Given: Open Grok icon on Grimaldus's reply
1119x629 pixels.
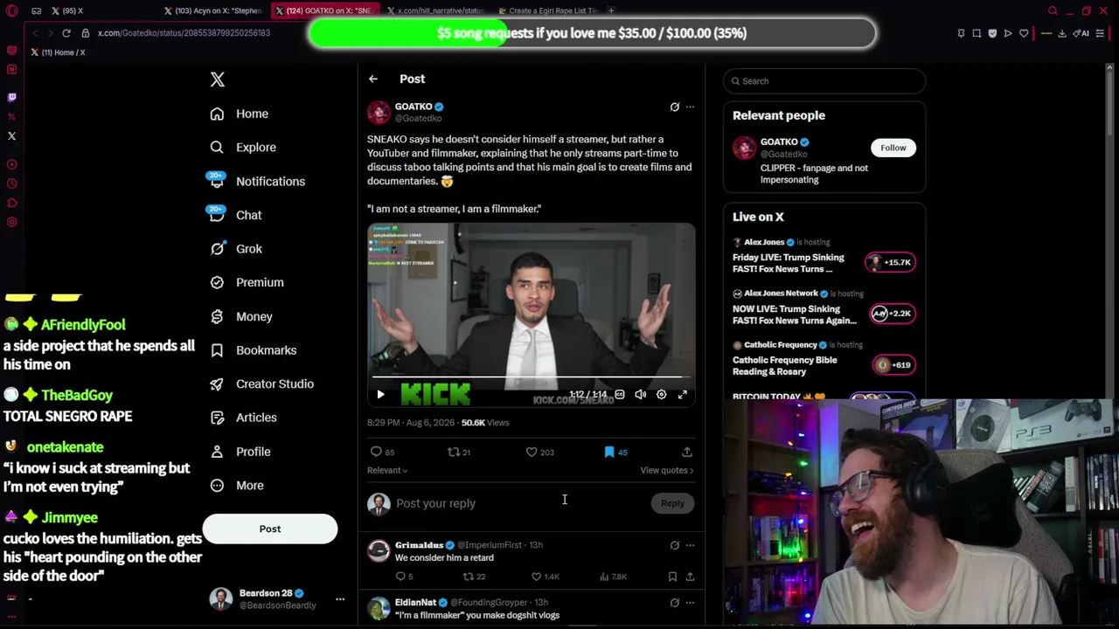Looking at the screenshot, I should point(674,545).
